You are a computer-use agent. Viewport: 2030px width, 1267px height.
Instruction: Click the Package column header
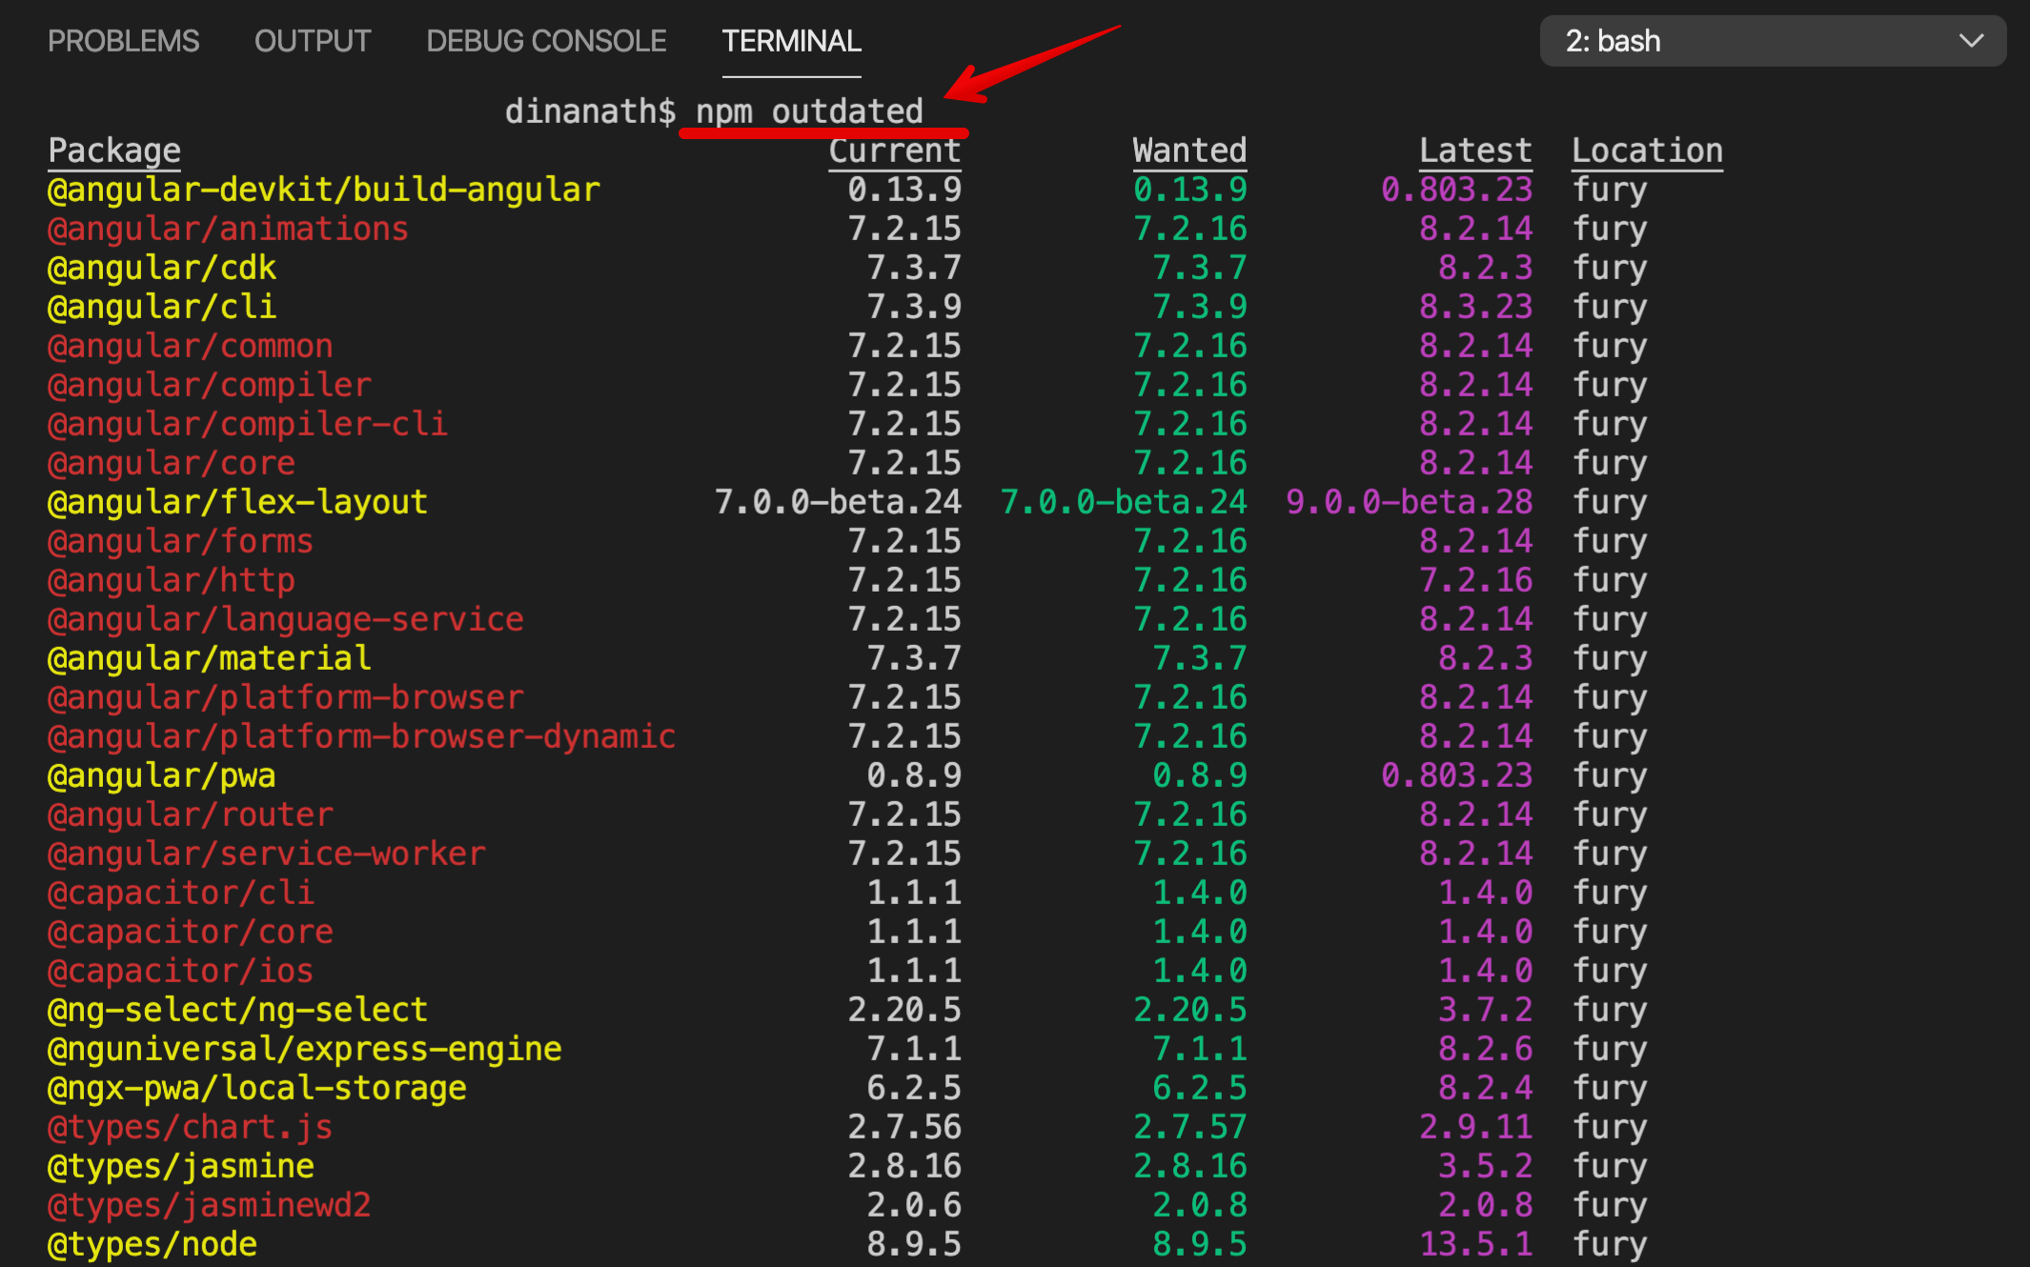point(114,151)
